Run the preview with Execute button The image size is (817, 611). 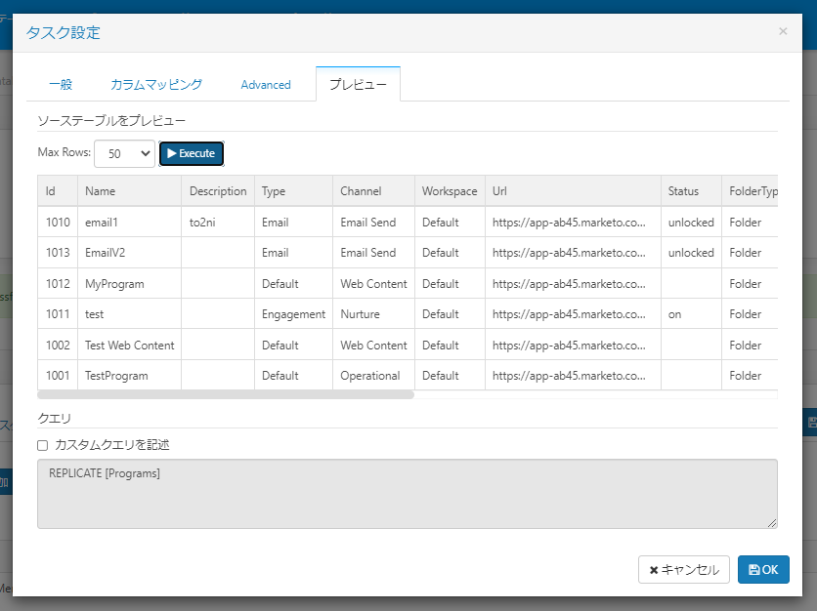click(x=192, y=153)
